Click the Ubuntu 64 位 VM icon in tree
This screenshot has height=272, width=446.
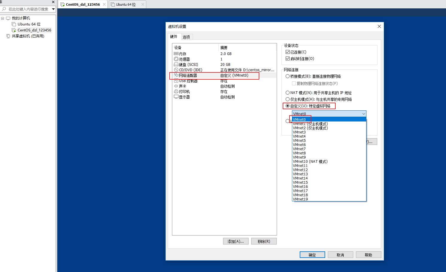14,24
